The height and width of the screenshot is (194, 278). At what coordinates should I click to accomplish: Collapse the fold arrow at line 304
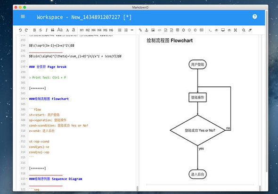click(27, 99)
